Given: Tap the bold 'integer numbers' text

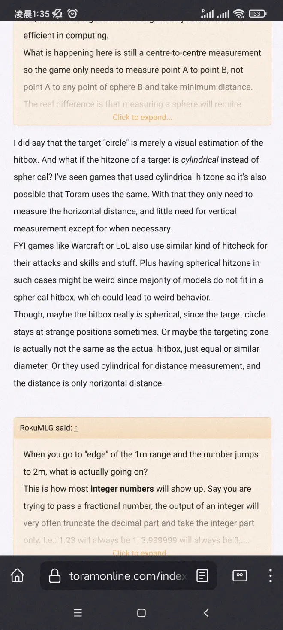Looking at the screenshot, I should coord(122,489).
